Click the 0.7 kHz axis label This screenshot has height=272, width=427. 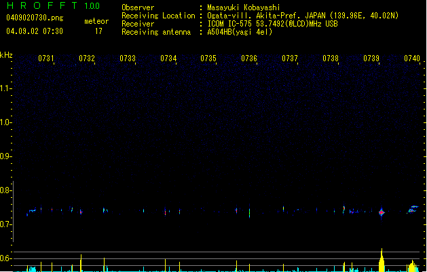coord(5,224)
